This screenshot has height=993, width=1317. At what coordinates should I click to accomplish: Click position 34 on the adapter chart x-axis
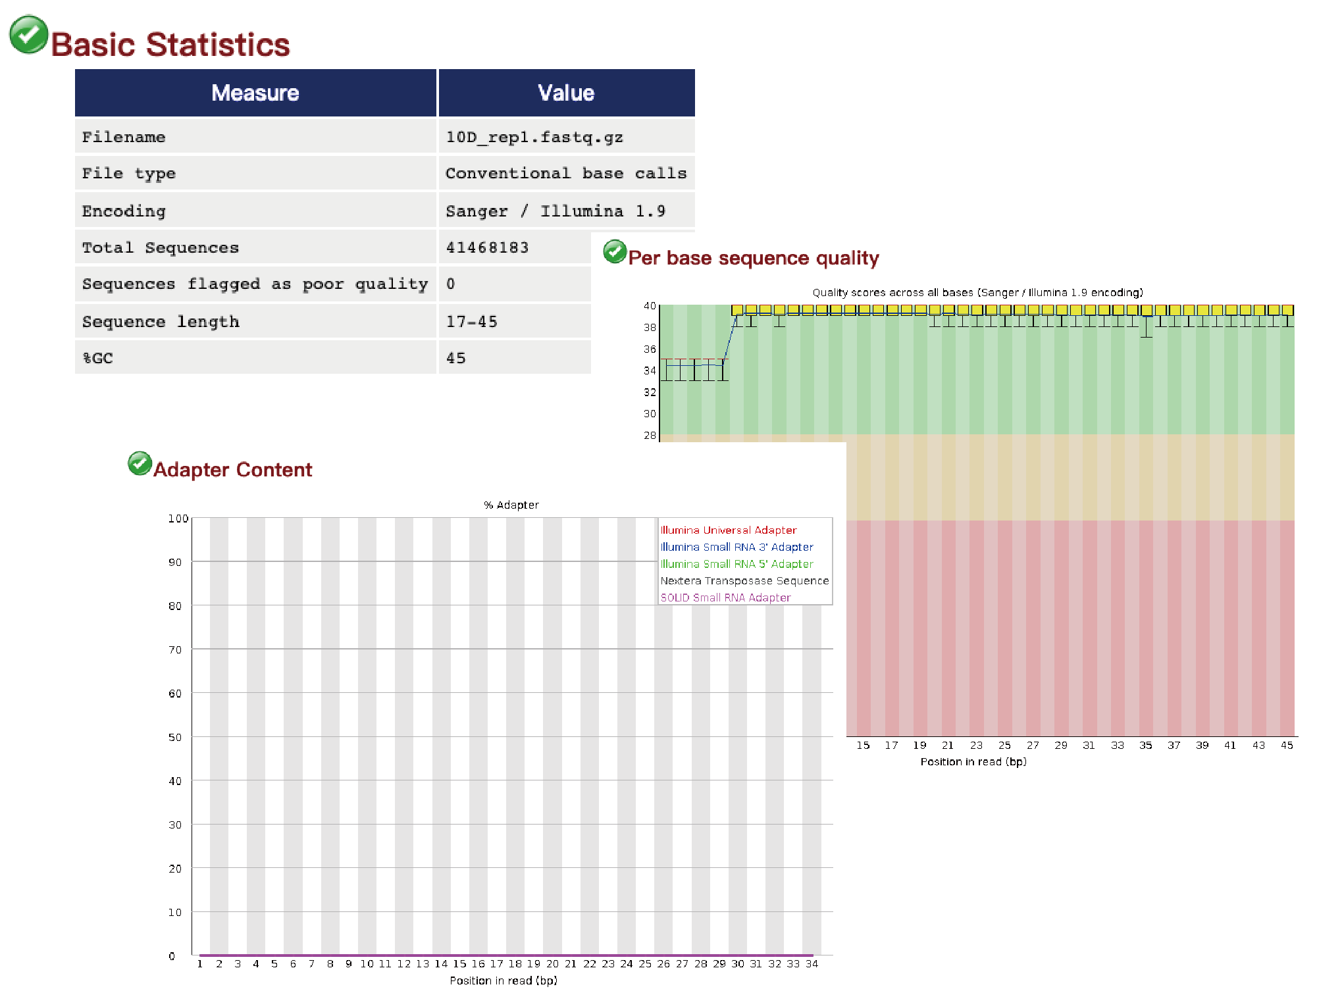pyautogui.click(x=812, y=964)
